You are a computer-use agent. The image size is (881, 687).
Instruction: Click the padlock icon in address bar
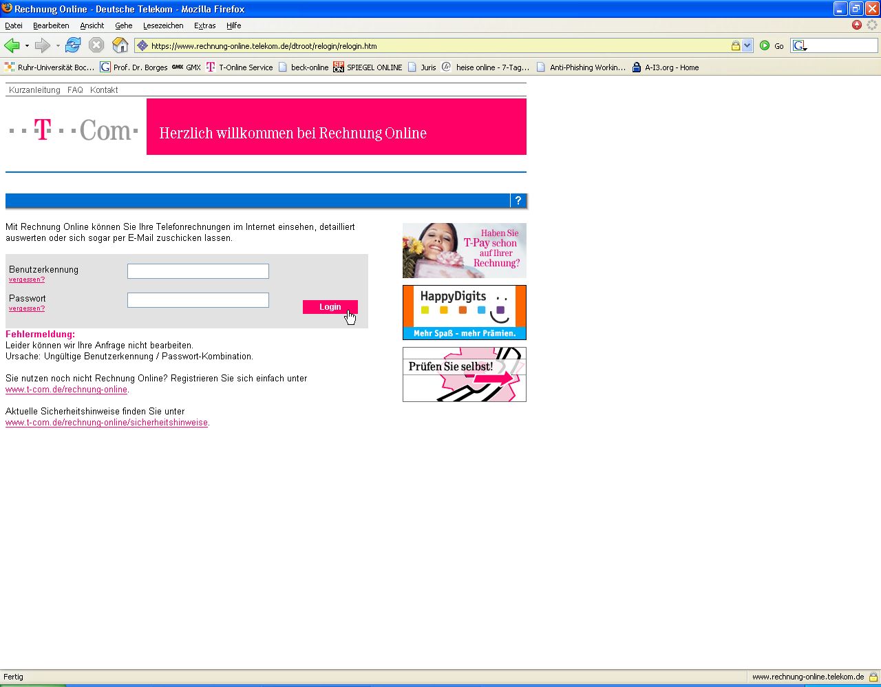[736, 46]
